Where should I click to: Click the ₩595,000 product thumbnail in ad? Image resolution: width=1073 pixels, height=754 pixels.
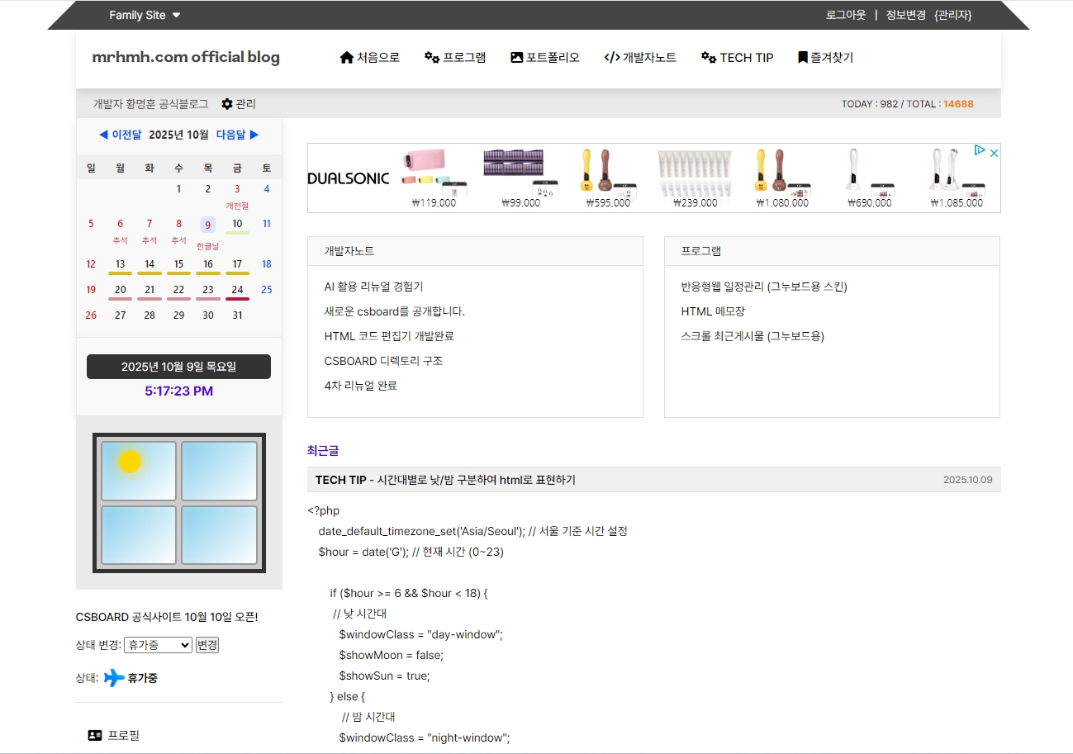(x=605, y=175)
